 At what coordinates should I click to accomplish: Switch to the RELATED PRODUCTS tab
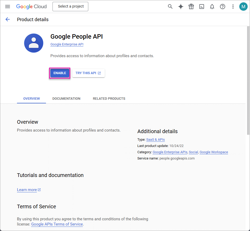pyautogui.click(x=109, y=99)
